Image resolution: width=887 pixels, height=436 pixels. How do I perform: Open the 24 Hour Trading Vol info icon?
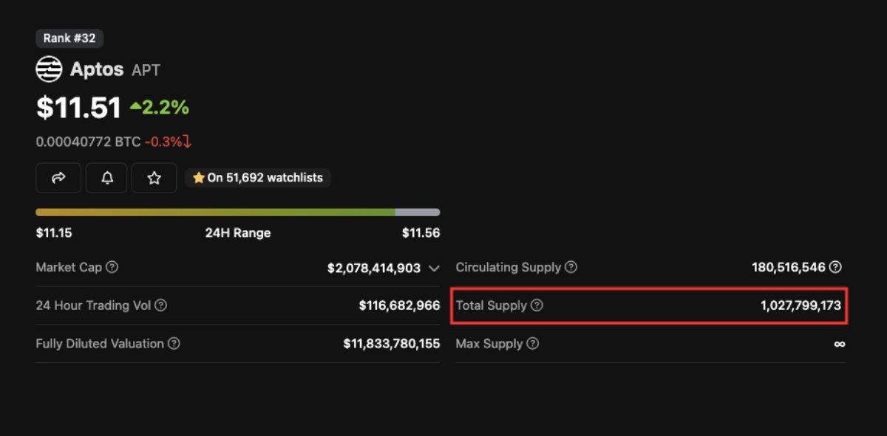pyautogui.click(x=160, y=305)
